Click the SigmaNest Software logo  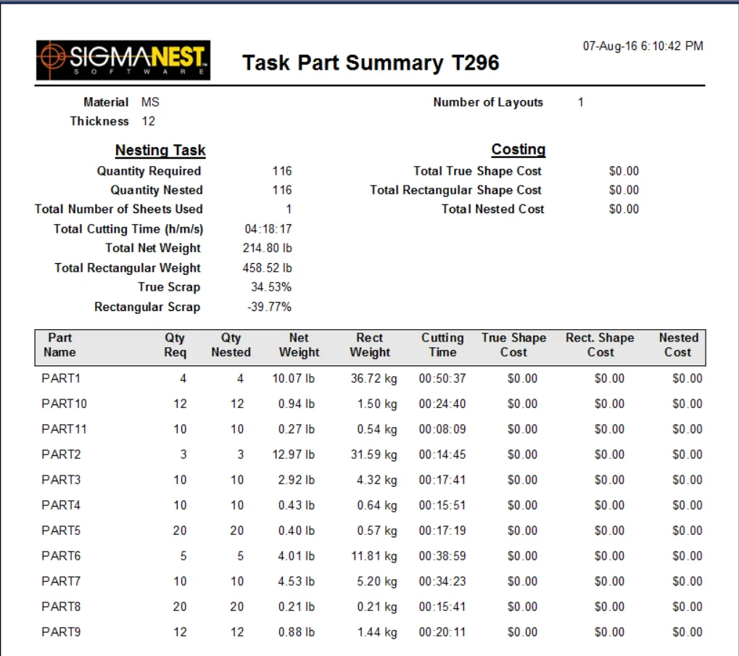click(123, 60)
